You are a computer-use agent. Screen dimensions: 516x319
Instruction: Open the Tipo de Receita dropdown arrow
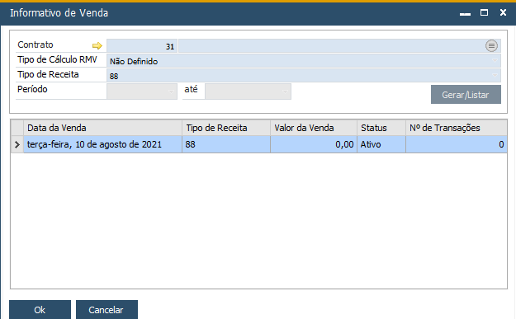[x=495, y=76]
